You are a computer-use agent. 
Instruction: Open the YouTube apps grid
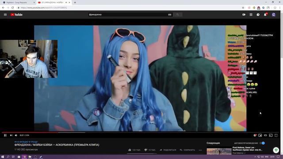coord(251,15)
